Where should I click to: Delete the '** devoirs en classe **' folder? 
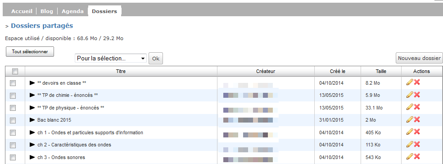[x=417, y=82]
